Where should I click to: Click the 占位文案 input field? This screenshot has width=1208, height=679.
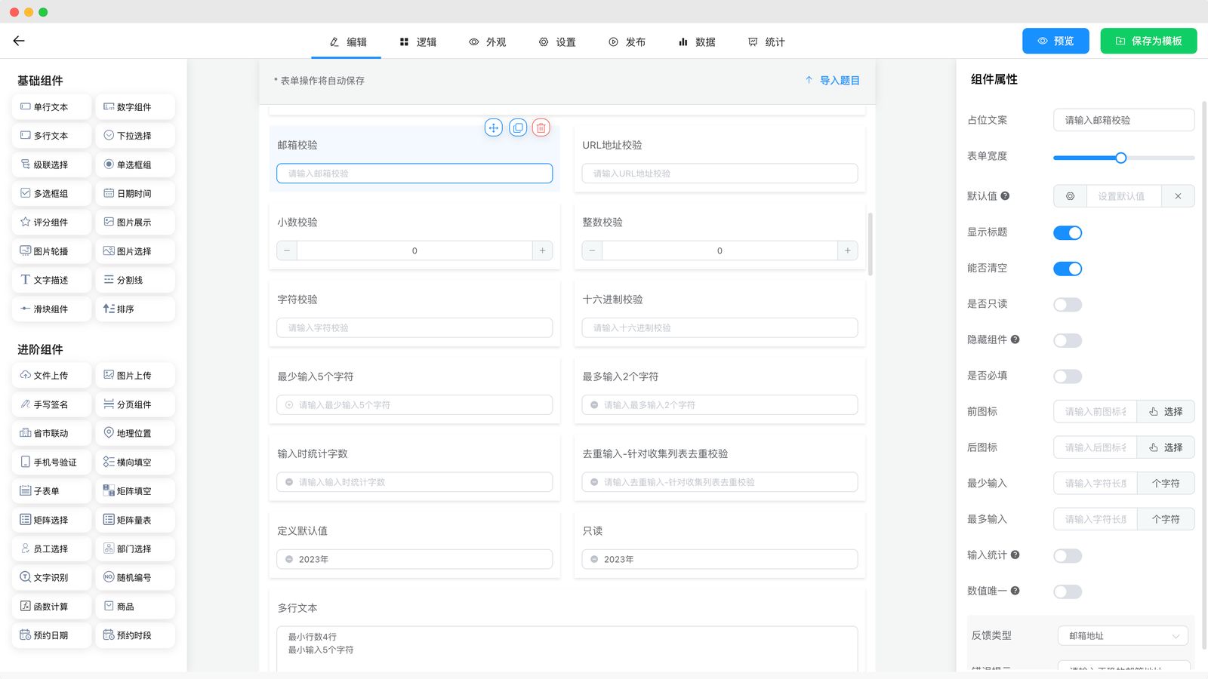click(x=1123, y=120)
